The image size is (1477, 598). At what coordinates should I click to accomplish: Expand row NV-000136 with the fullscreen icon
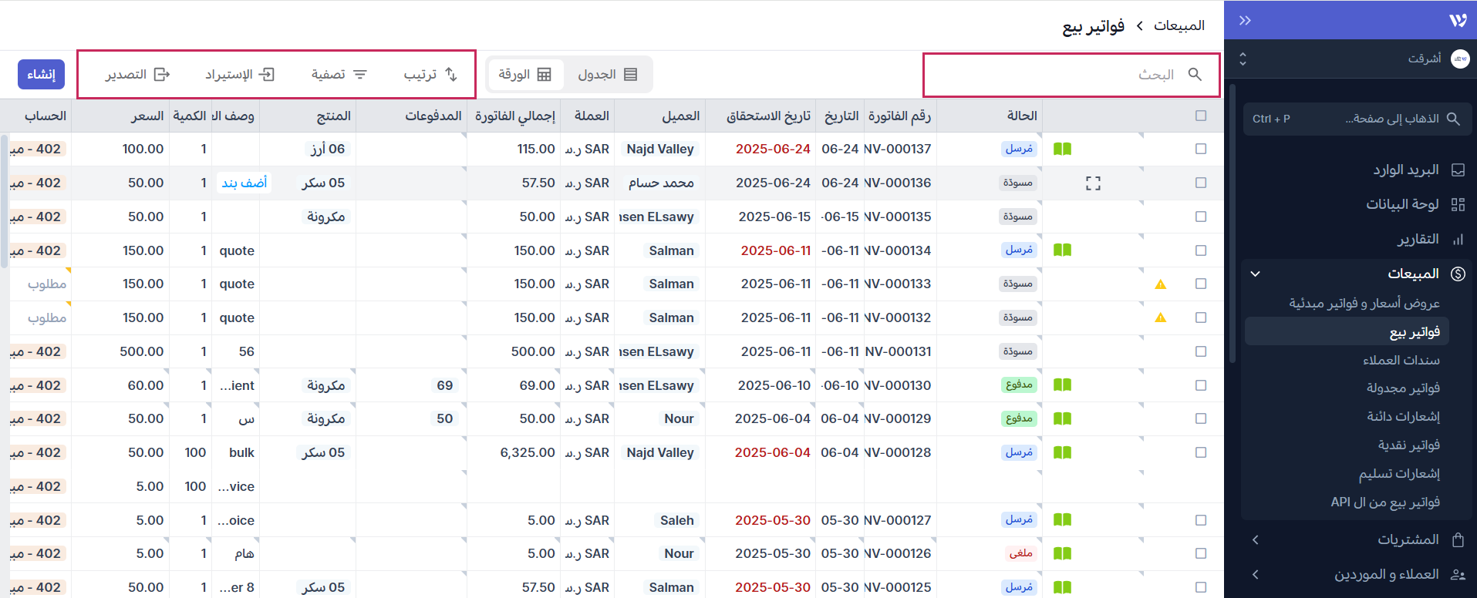(x=1093, y=183)
